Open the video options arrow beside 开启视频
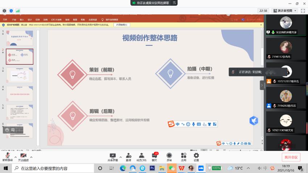Screen dimensions: 308x173 (x=32, y=157)
